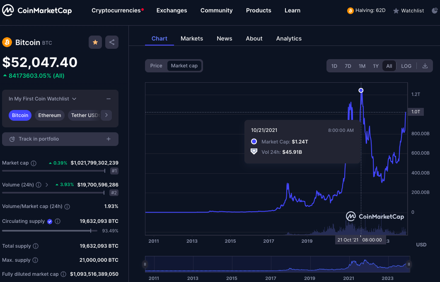Open Fully diluted market cap info icon
This screenshot has height=282, width=440.
pyautogui.click(x=63, y=274)
